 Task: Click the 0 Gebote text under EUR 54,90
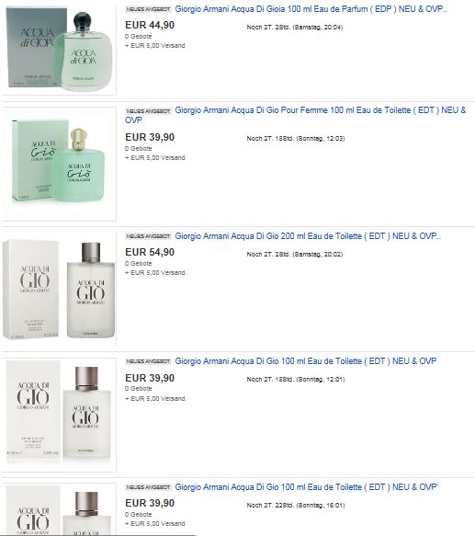(139, 264)
